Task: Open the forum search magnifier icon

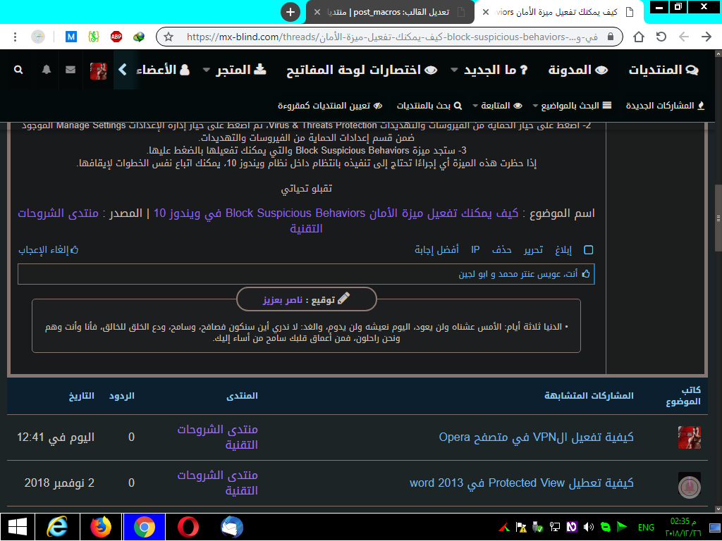Action: coord(18,70)
